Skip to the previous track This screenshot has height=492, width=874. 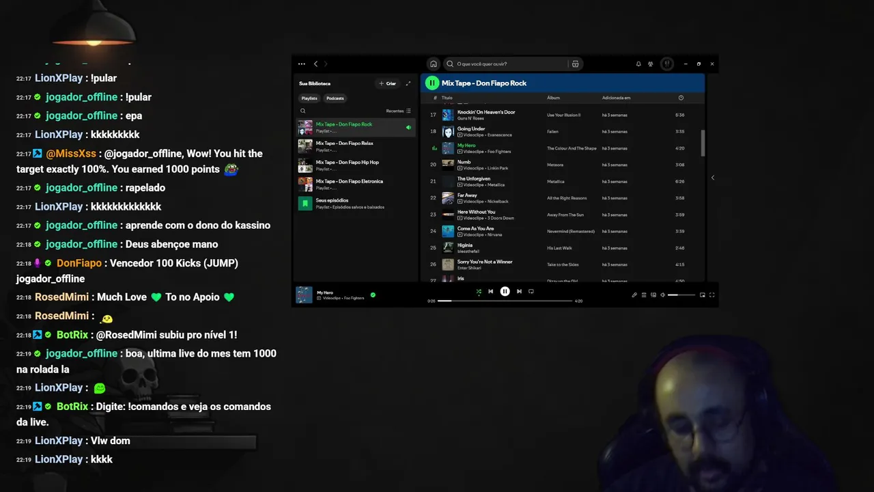[x=490, y=291]
